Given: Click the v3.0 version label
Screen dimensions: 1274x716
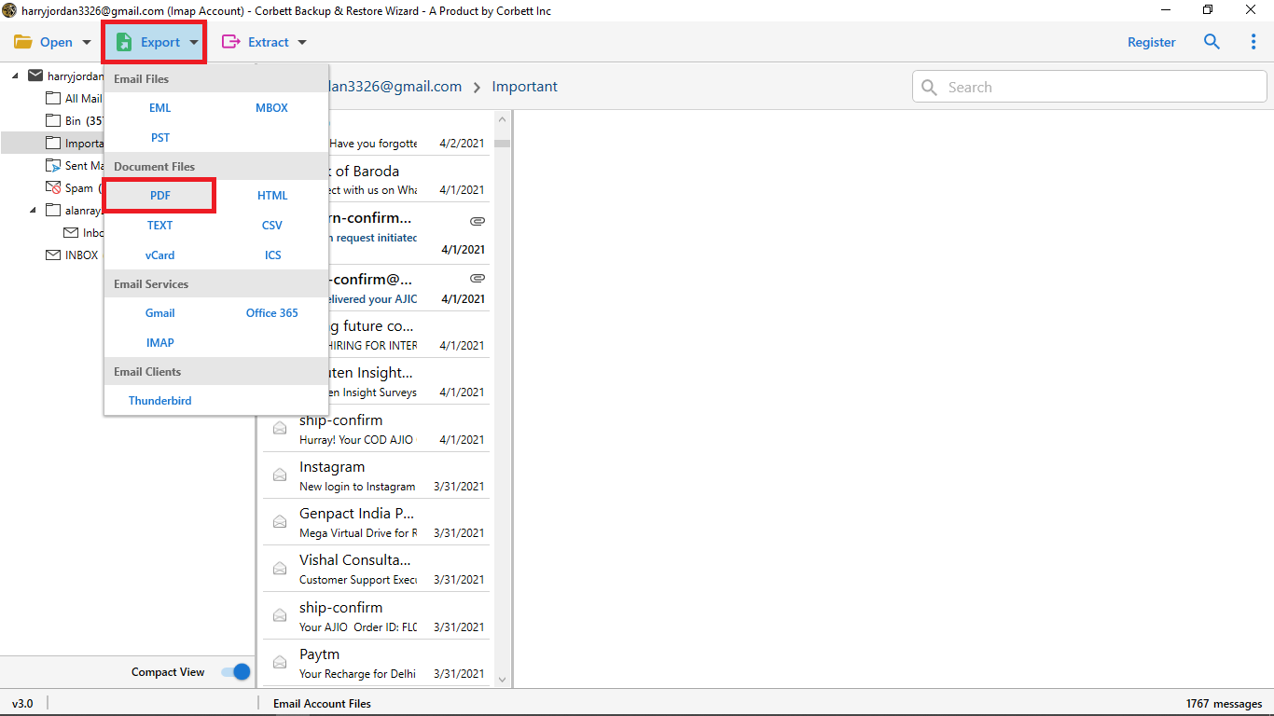Looking at the screenshot, I should [x=22, y=704].
